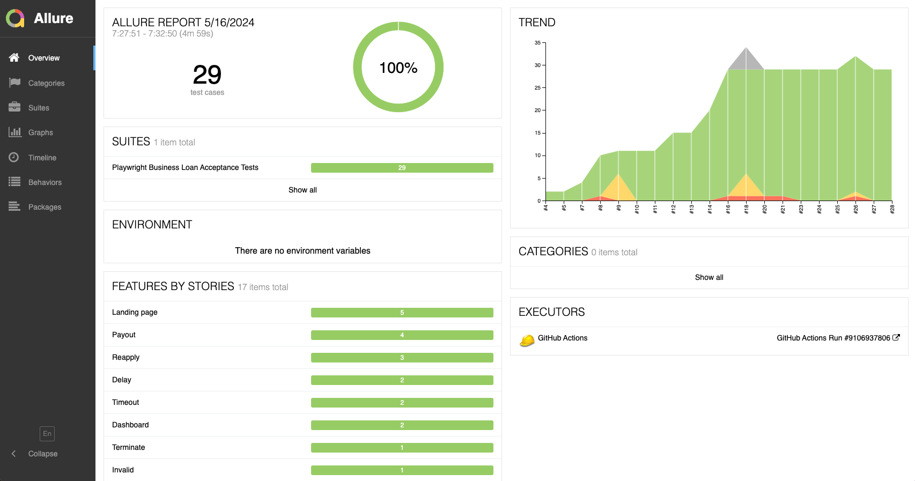This screenshot has width=915, height=481.
Task: Open the Delay feature row
Action: [302, 380]
